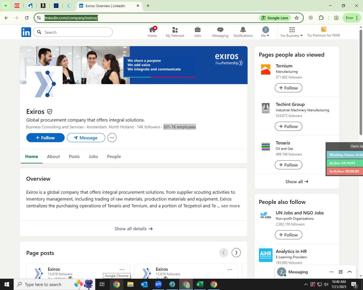Viewport: 363px width, 290px height.
Task: Open the Analytics in HR page
Action: [x=291, y=251]
